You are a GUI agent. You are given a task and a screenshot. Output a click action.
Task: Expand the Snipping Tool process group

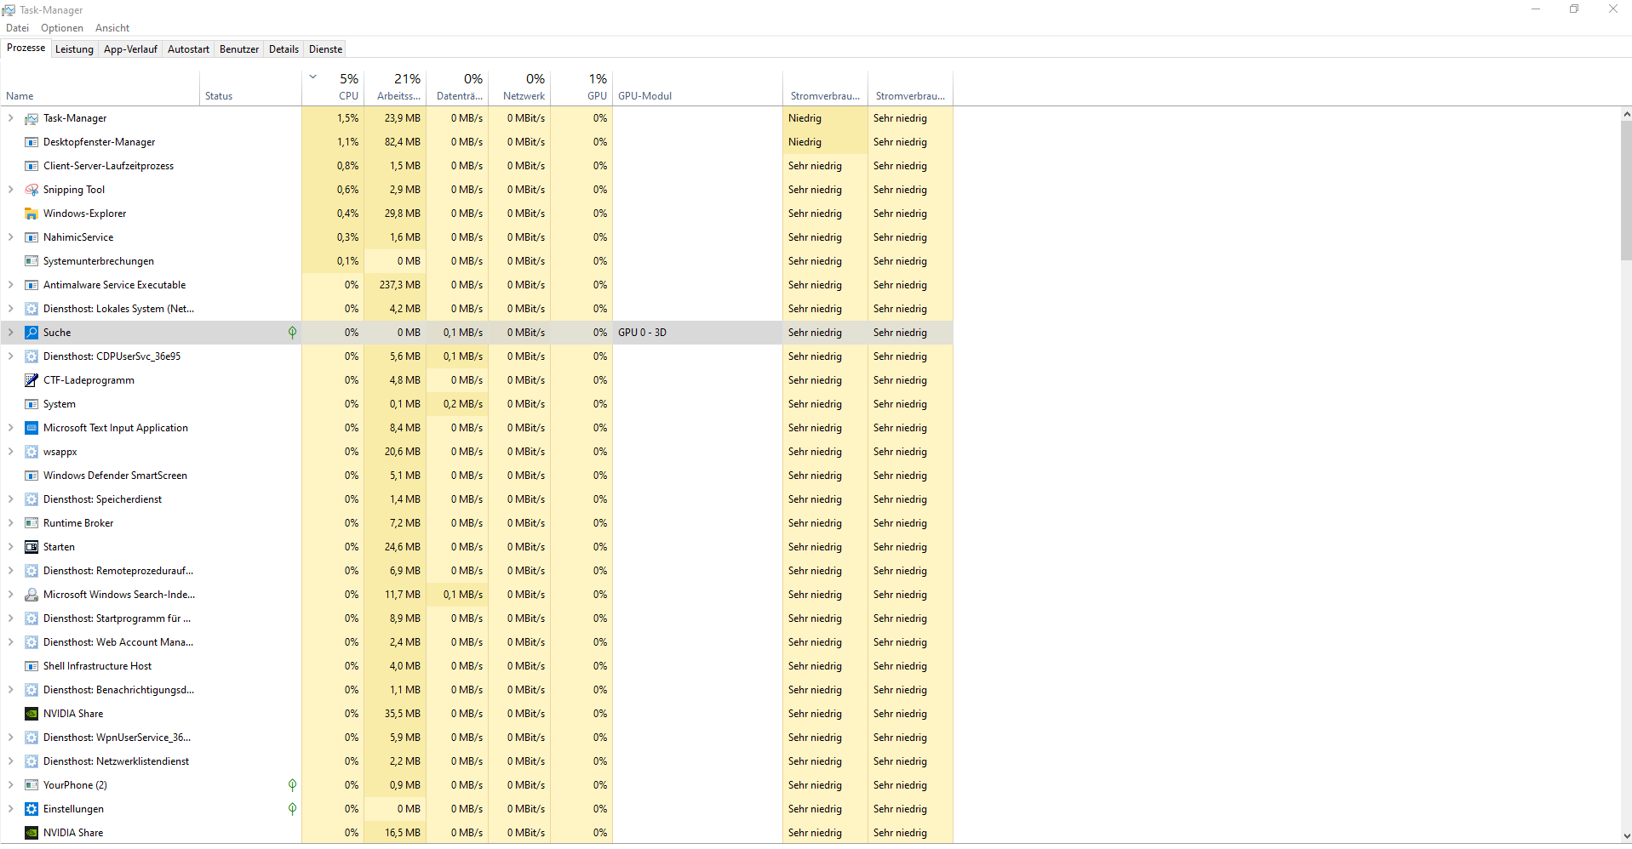pos(10,190)
